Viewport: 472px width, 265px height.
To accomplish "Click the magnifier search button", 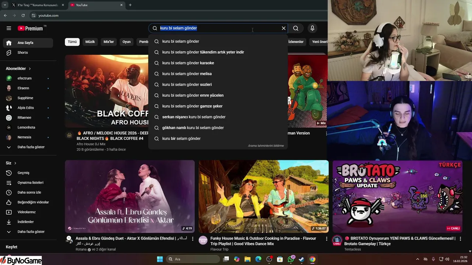I will click(x=296, y=28).
